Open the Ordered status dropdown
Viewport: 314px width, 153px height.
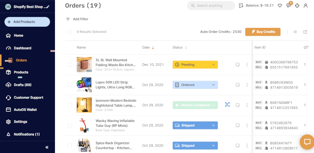(195, 85)
